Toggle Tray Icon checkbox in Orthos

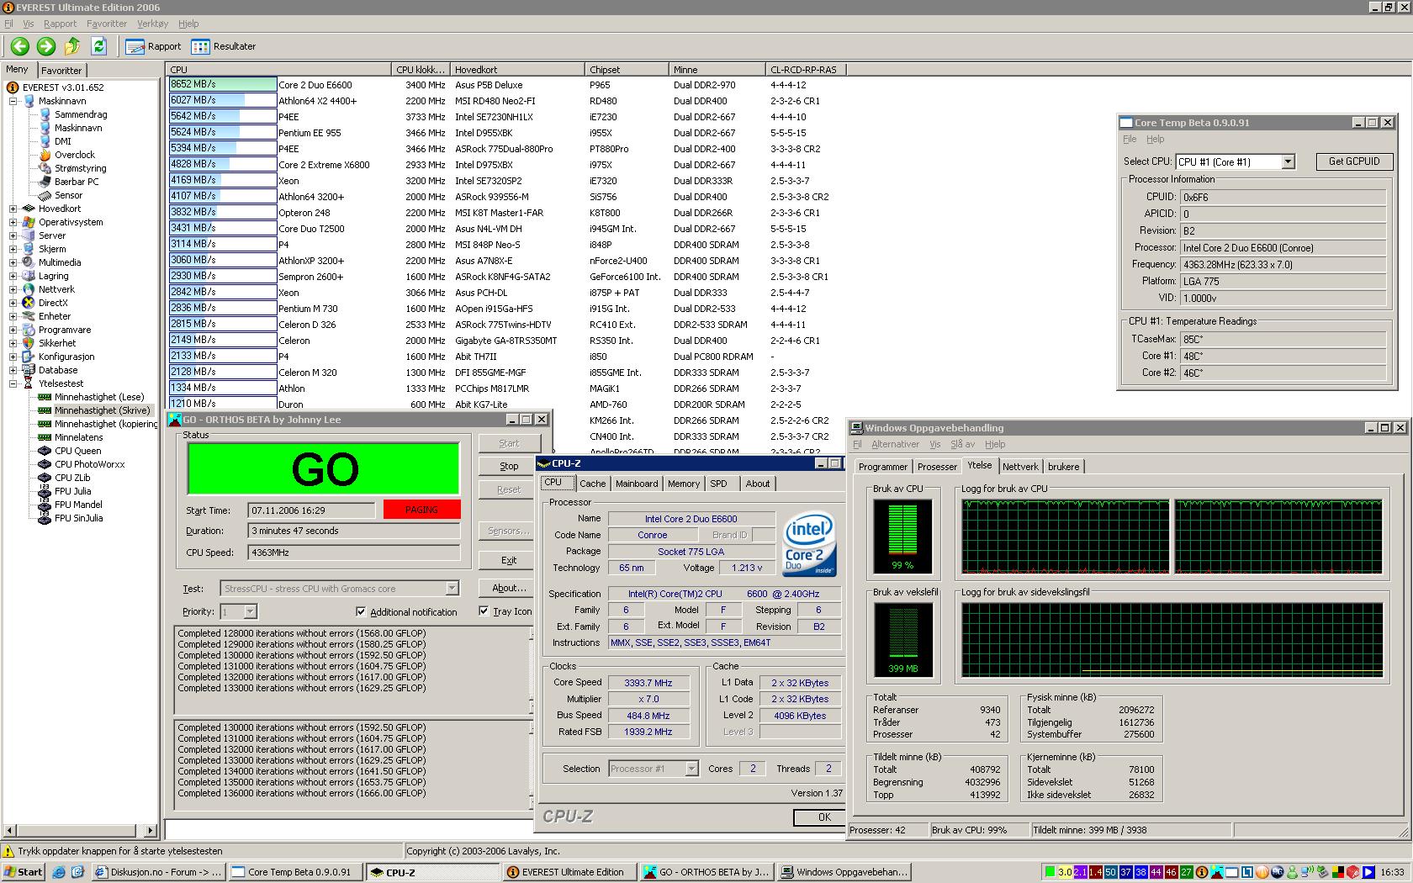click(484, 611)
